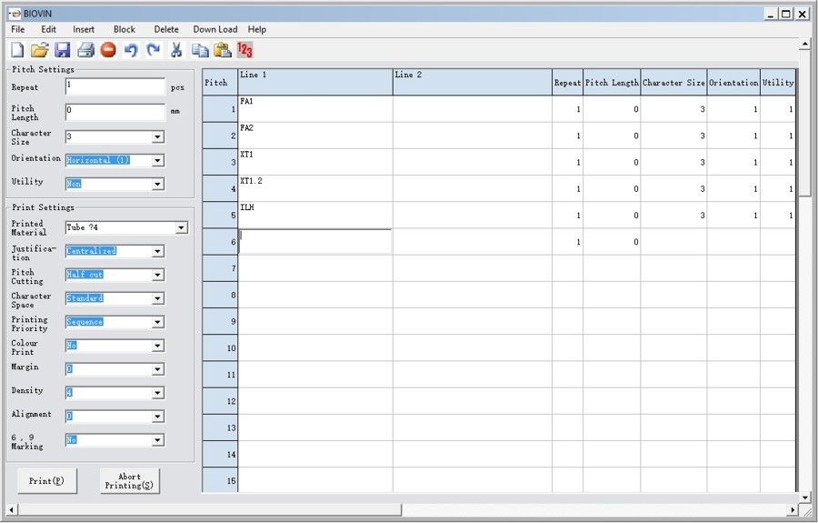Select pitch row header 7
This screenshot has width=818, height=523.
[220, 268]
